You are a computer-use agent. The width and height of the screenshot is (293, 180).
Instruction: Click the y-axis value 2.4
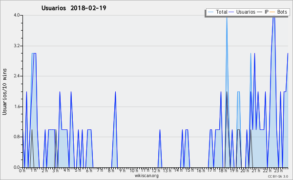[x=17, y=76]
